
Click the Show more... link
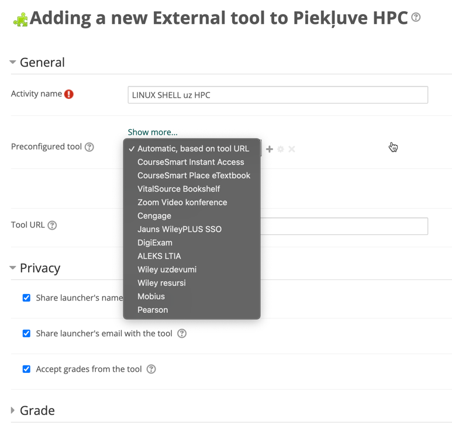pos(153,132)
